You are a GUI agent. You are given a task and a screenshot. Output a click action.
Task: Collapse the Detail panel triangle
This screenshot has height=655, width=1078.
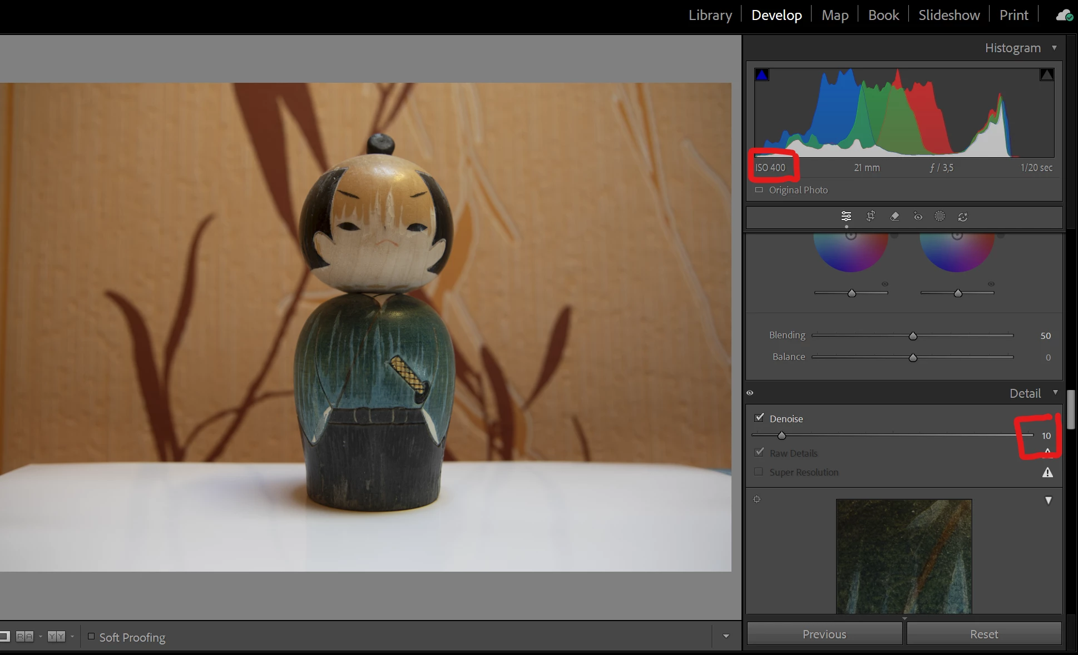coord(1055,393)
